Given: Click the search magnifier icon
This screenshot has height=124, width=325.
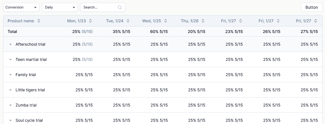Looking at the screenshot, I should point(120,7).
